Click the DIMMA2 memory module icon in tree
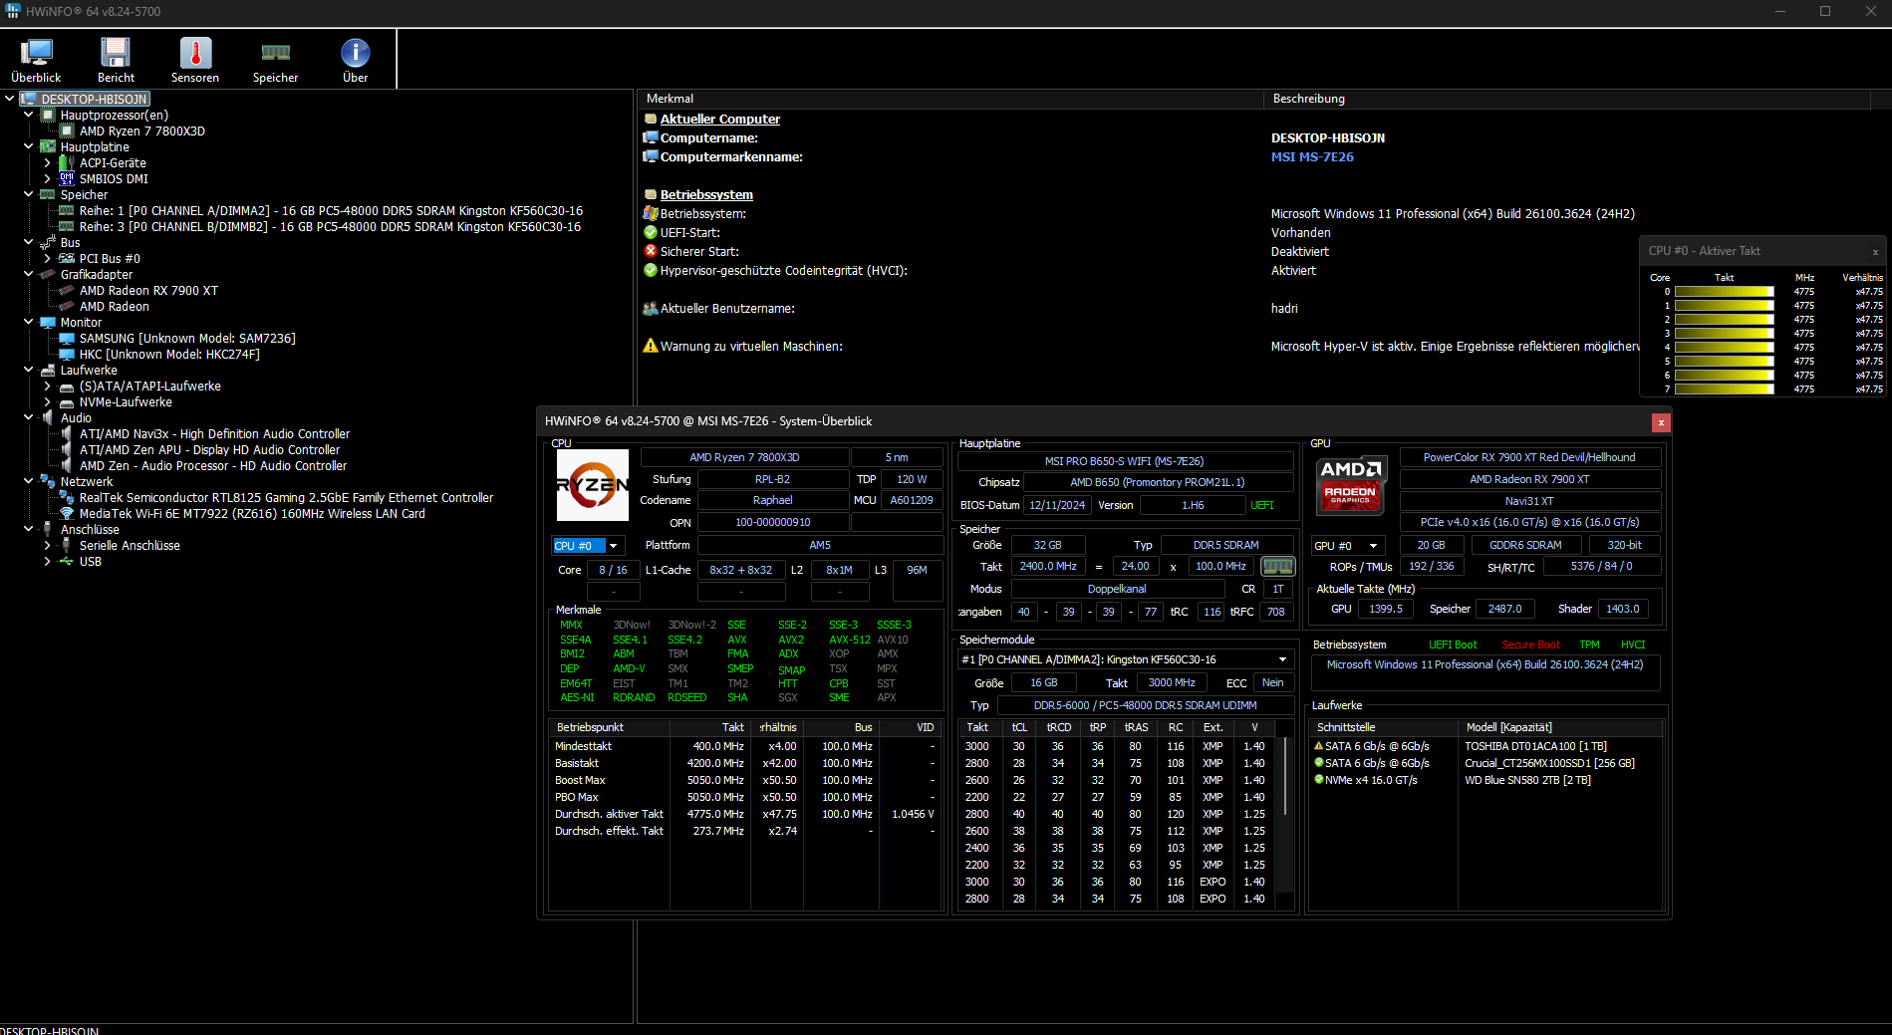 pyautogui.click(x=67, y=211)
